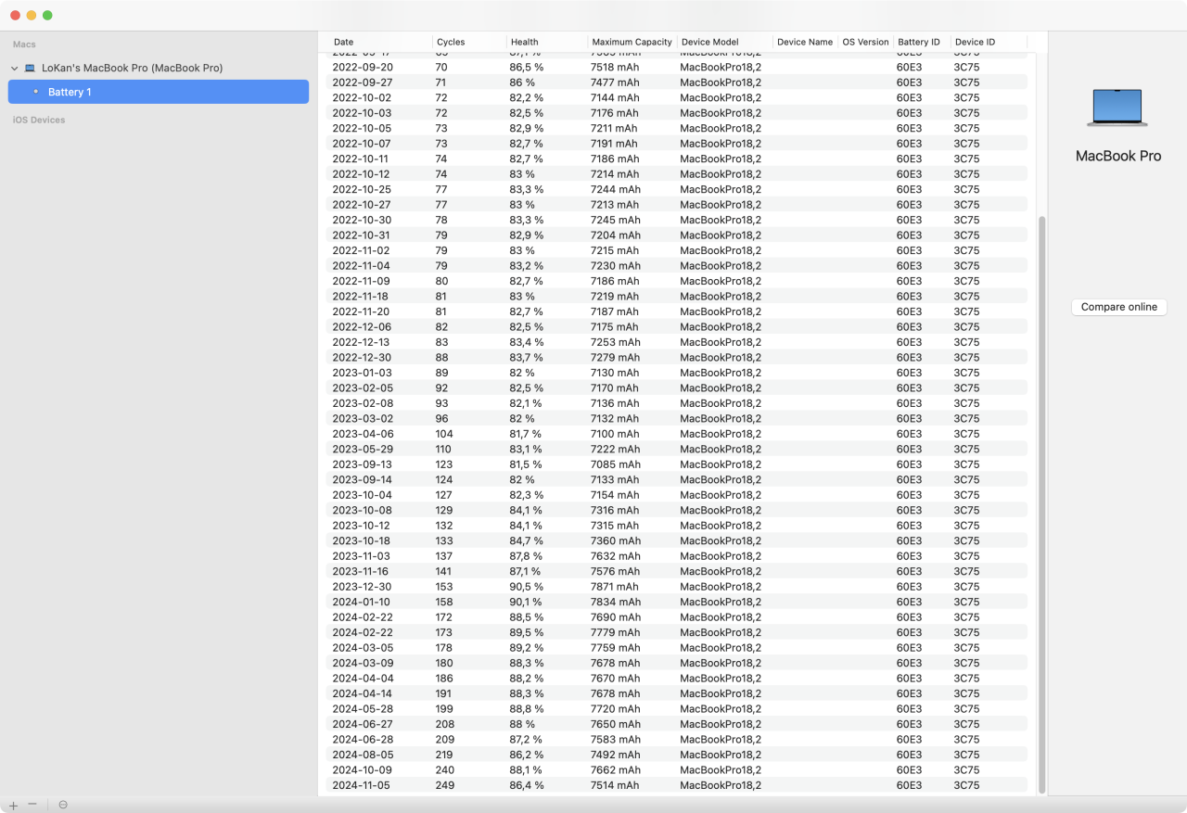Select the row dated 2022-10-25
This screenshot has width=1187, height=813.
[678, 189]
